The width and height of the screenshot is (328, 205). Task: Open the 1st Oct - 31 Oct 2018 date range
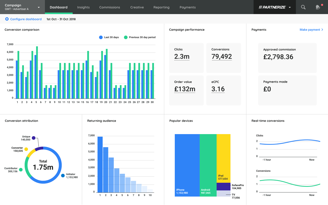click(61, 19)
